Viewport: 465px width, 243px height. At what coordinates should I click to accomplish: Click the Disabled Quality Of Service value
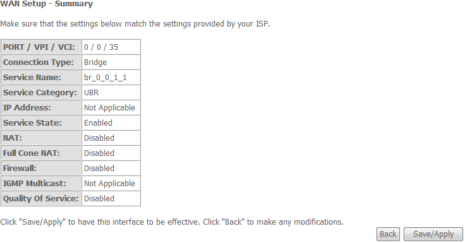click(99, 198)
